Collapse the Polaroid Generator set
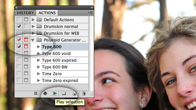This screenshot has width=196, height=110. (33, 40)
